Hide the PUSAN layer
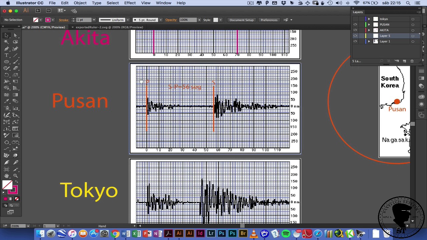The image size is (427, 240). [355, 25]
